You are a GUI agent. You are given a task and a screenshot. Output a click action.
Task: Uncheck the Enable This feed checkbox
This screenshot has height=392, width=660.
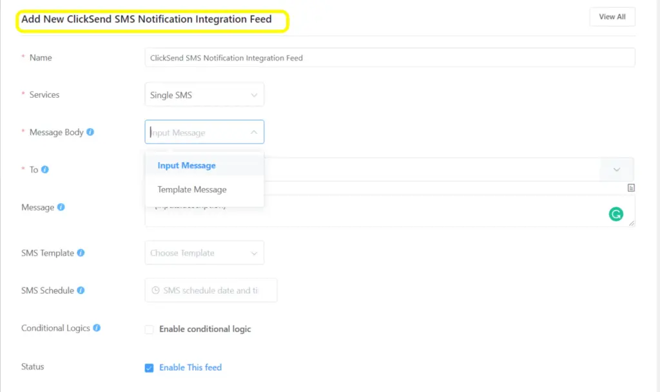149,367
